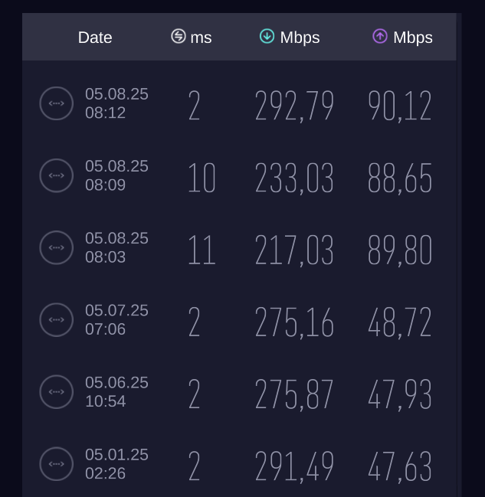Open the result dated 05.08.25 08:12
Viewport: 485px width, 497px height.
click(x=116, y=103)
